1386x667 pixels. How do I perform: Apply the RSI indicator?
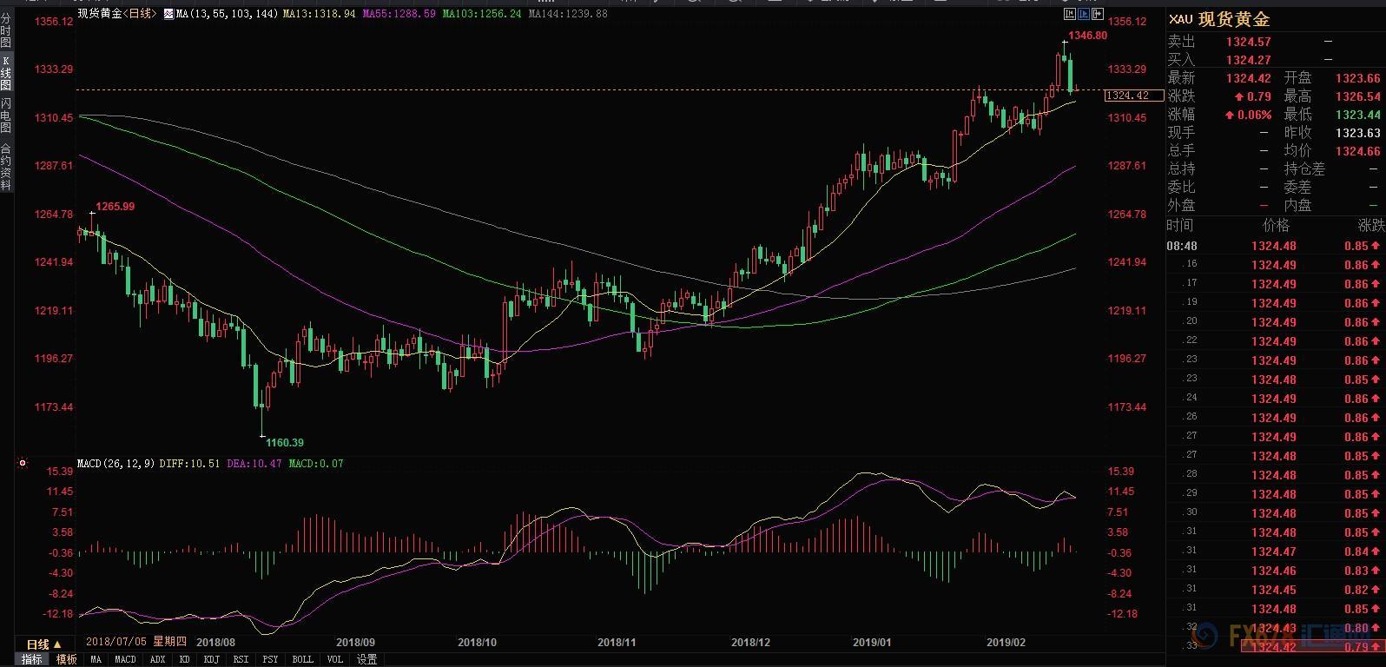click(241, 660)
